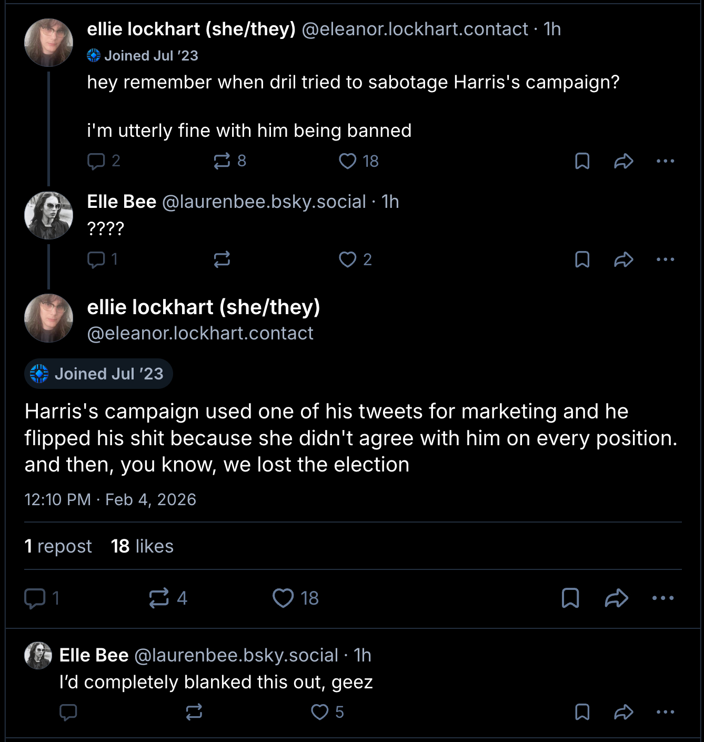Viewport: 704px width, 742px height.
Task: Open Elle Bee's avatar on last reply
Action: tap(38, 656)
